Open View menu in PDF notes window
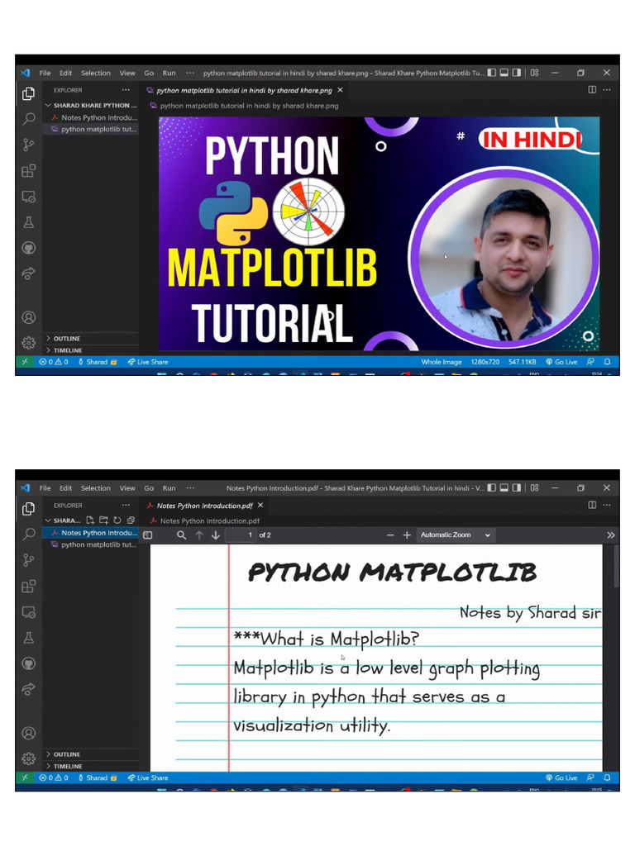This screenshot has width=635, height=846. click(x=127, y=487)
